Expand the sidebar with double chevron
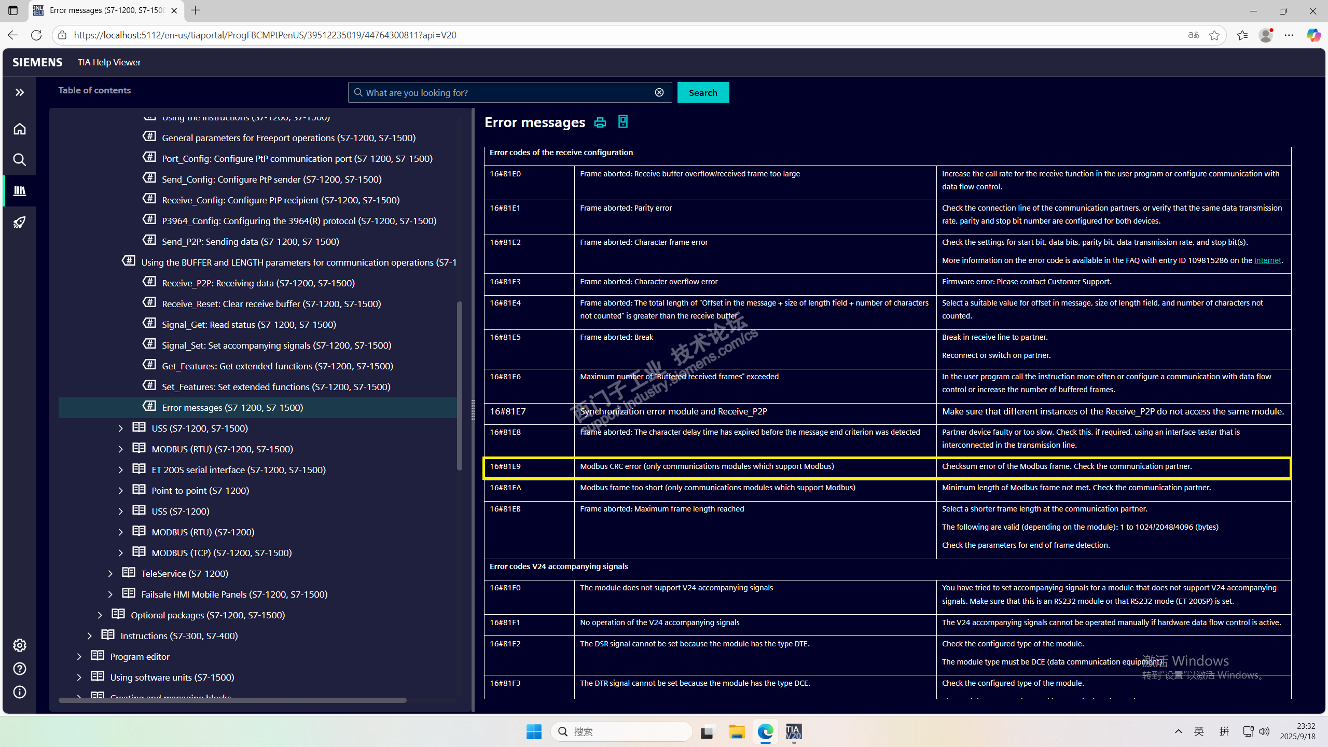The height and width of the screenshot is (747, 1328). 20,92
